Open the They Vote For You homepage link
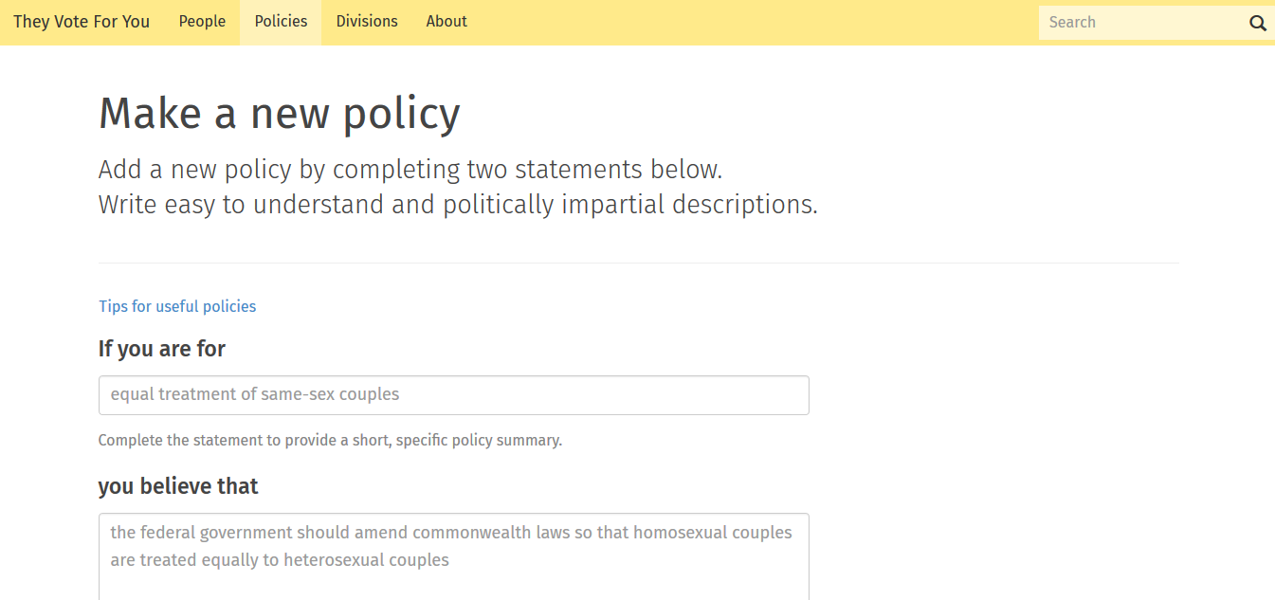Screen dimensions: 1275x600 [82, 22]
